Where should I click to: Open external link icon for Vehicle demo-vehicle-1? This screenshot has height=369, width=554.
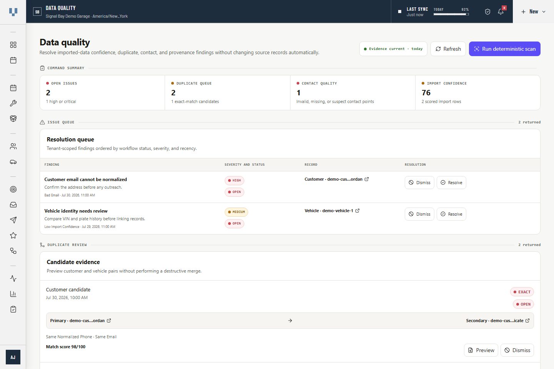point(357,211)
